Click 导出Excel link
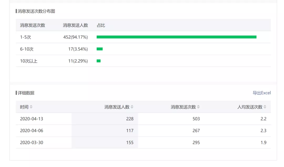This screenshot has width=284, height=167. [x=262, y=93]
